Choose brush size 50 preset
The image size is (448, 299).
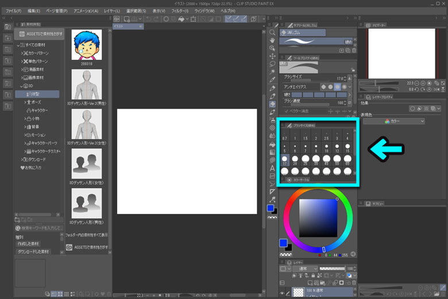click(337, 160)
